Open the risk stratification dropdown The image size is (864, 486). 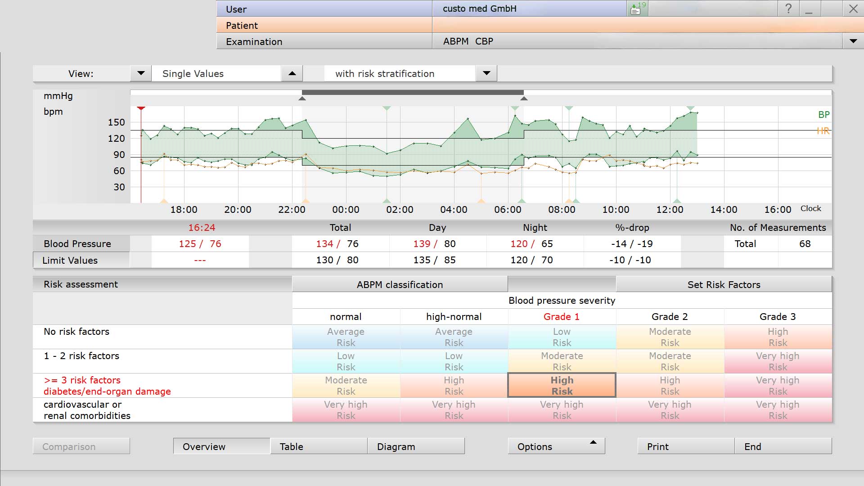click(486, 73)
